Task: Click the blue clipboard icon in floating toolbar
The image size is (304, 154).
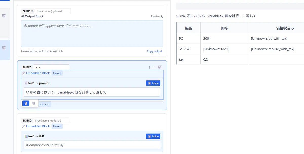Action: pyautogui.click(x=26, y=103)
